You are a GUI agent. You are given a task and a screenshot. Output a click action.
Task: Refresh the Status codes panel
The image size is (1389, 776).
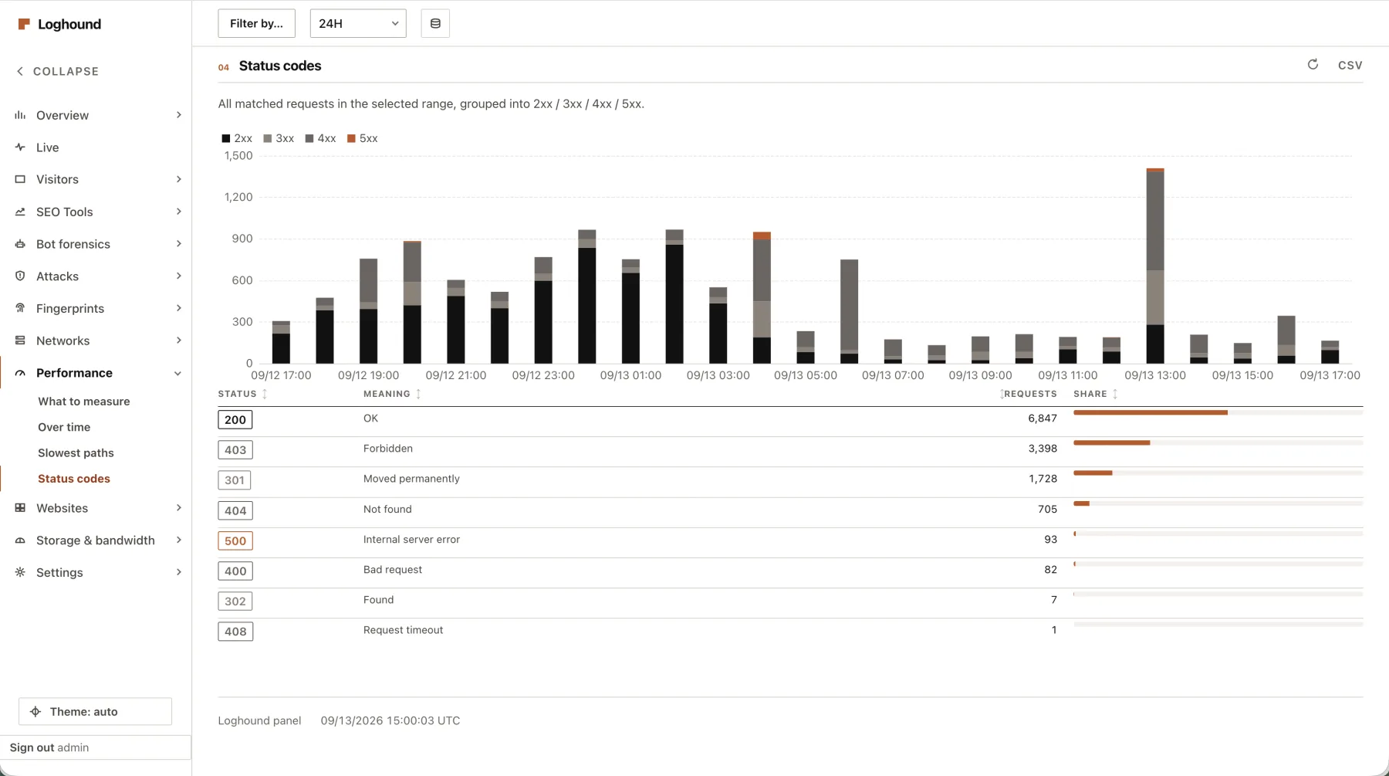point(1313,65)
